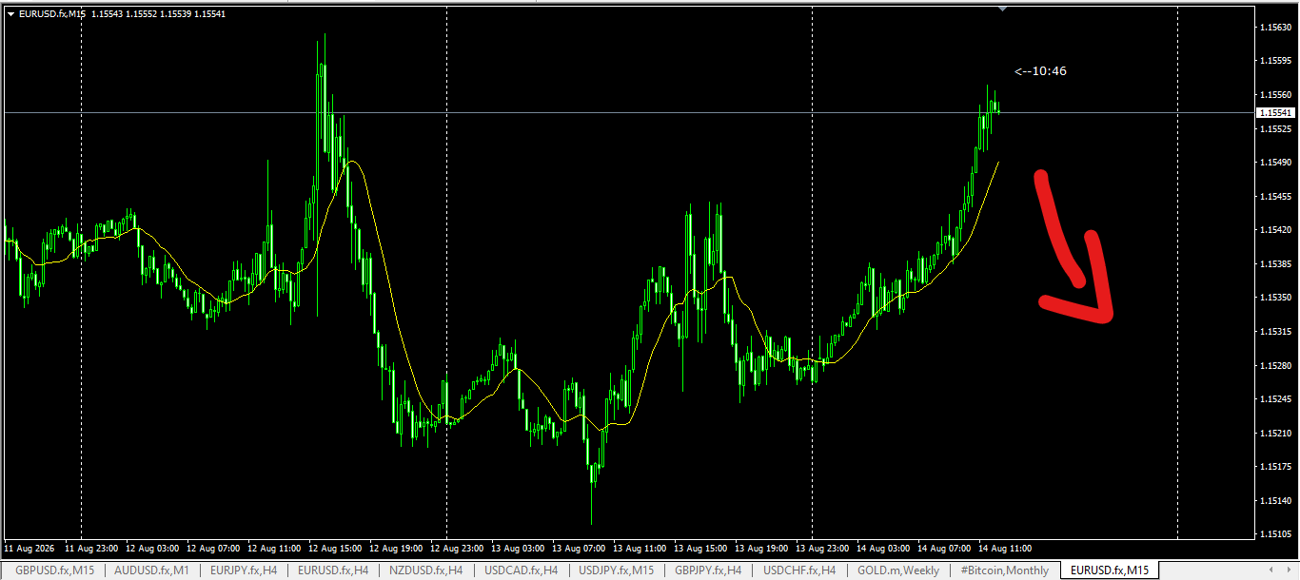Click the chart shift triangle marker at top
The height and width of the screenshot is (580, 1300).
[1002, 9]
